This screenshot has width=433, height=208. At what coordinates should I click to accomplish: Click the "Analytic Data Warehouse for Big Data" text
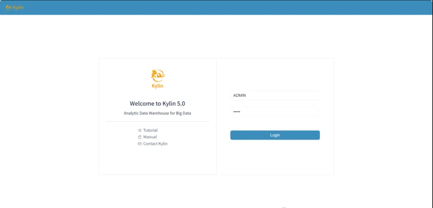click(158, 113)
